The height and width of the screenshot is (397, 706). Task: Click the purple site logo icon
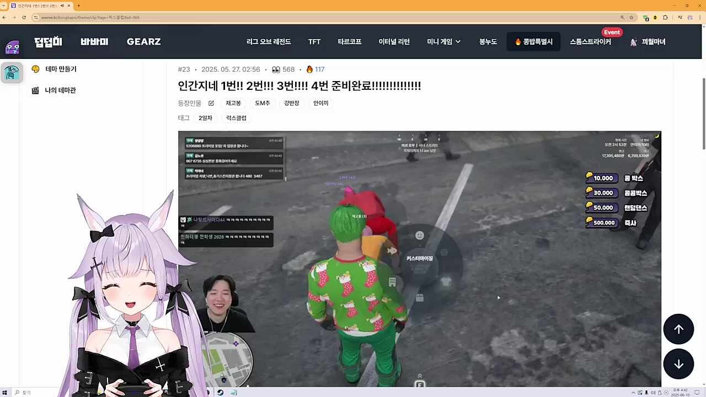[12, 46]
